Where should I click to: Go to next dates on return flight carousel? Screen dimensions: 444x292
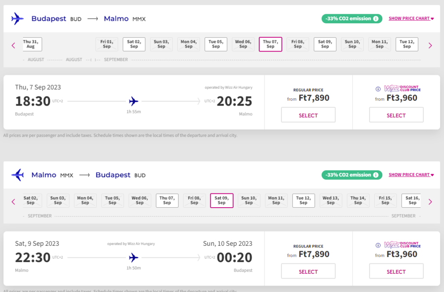[x=430, y=202]
